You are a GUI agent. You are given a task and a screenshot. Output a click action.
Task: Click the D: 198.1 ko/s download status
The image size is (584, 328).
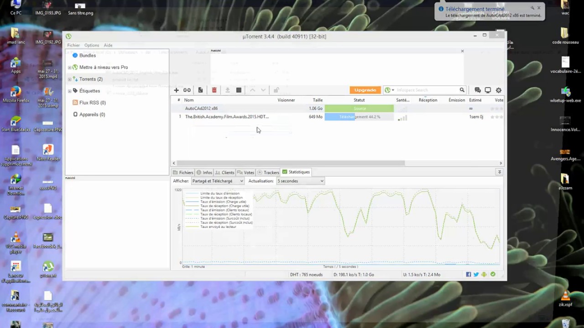[x=354, y=275]
